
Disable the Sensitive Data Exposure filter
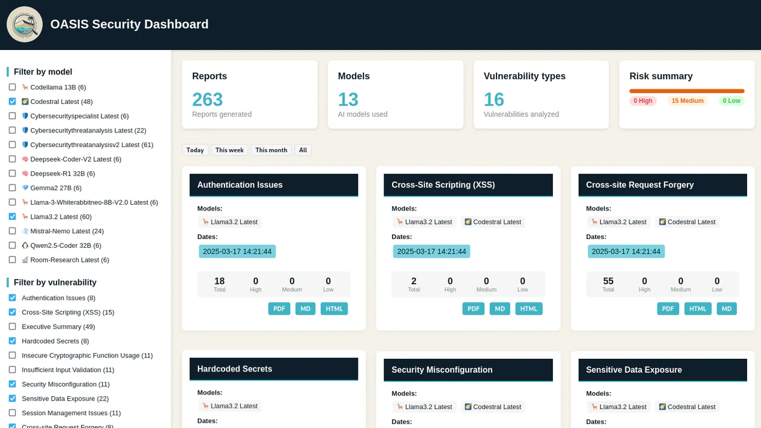tap(11, 398)
